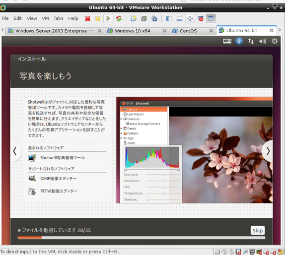This screenshot has height=255, width=285.
Task: Open the File menu
Action: (5, 18)
